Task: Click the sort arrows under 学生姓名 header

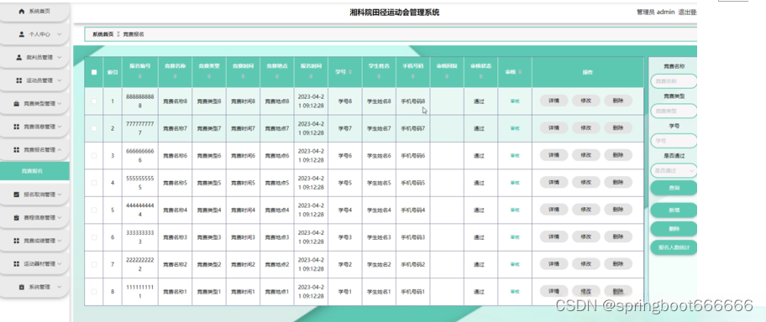Action: coord(379,76)
